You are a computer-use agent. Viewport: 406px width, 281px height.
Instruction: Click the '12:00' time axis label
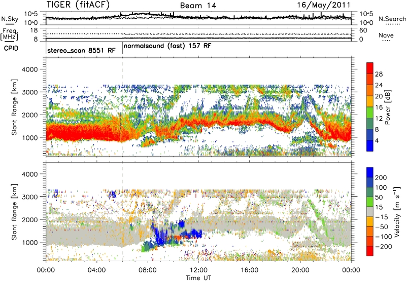coord(198,270)
